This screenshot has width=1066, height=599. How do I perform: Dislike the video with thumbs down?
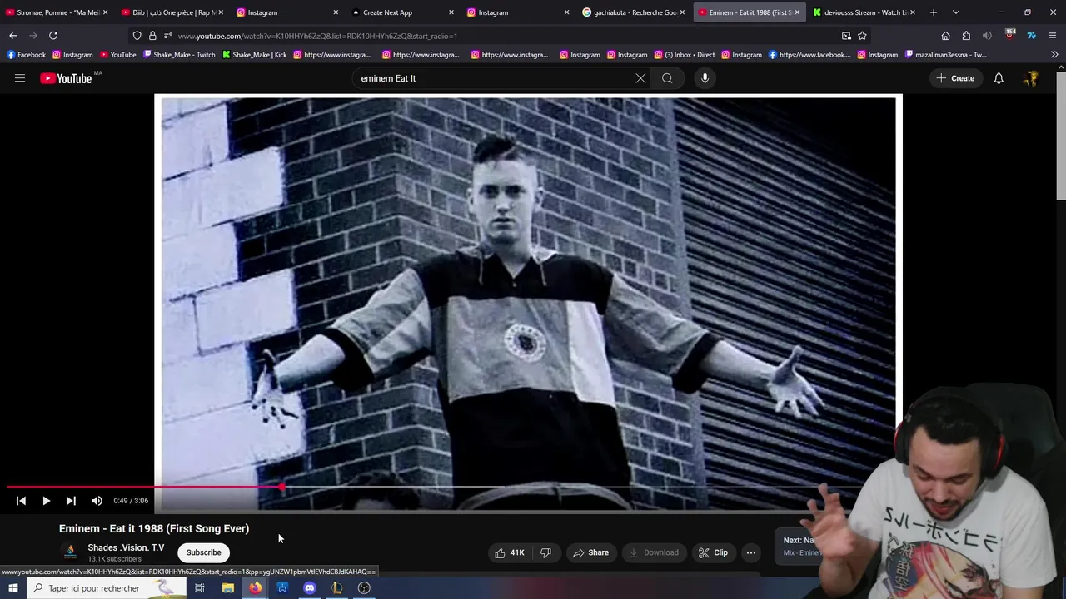(546, 552)
